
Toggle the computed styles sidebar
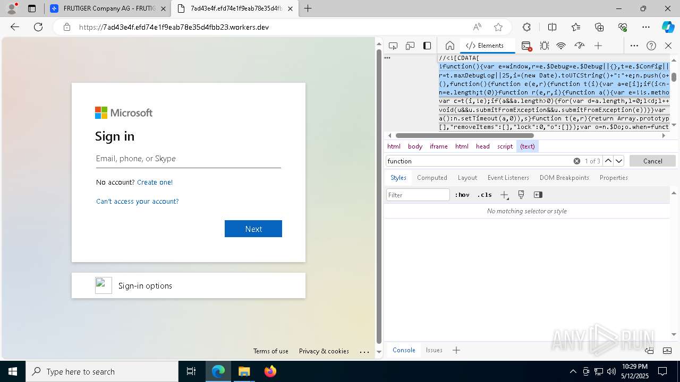(538, 195)
